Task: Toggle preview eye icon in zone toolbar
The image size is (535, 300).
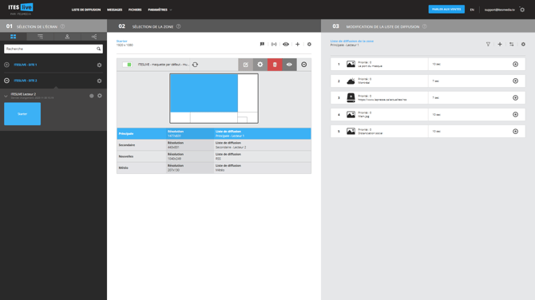Action: (x=286, y=45)
